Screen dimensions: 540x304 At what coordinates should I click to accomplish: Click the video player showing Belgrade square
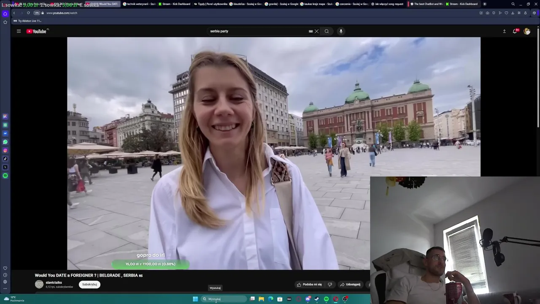tap(273, 153)
